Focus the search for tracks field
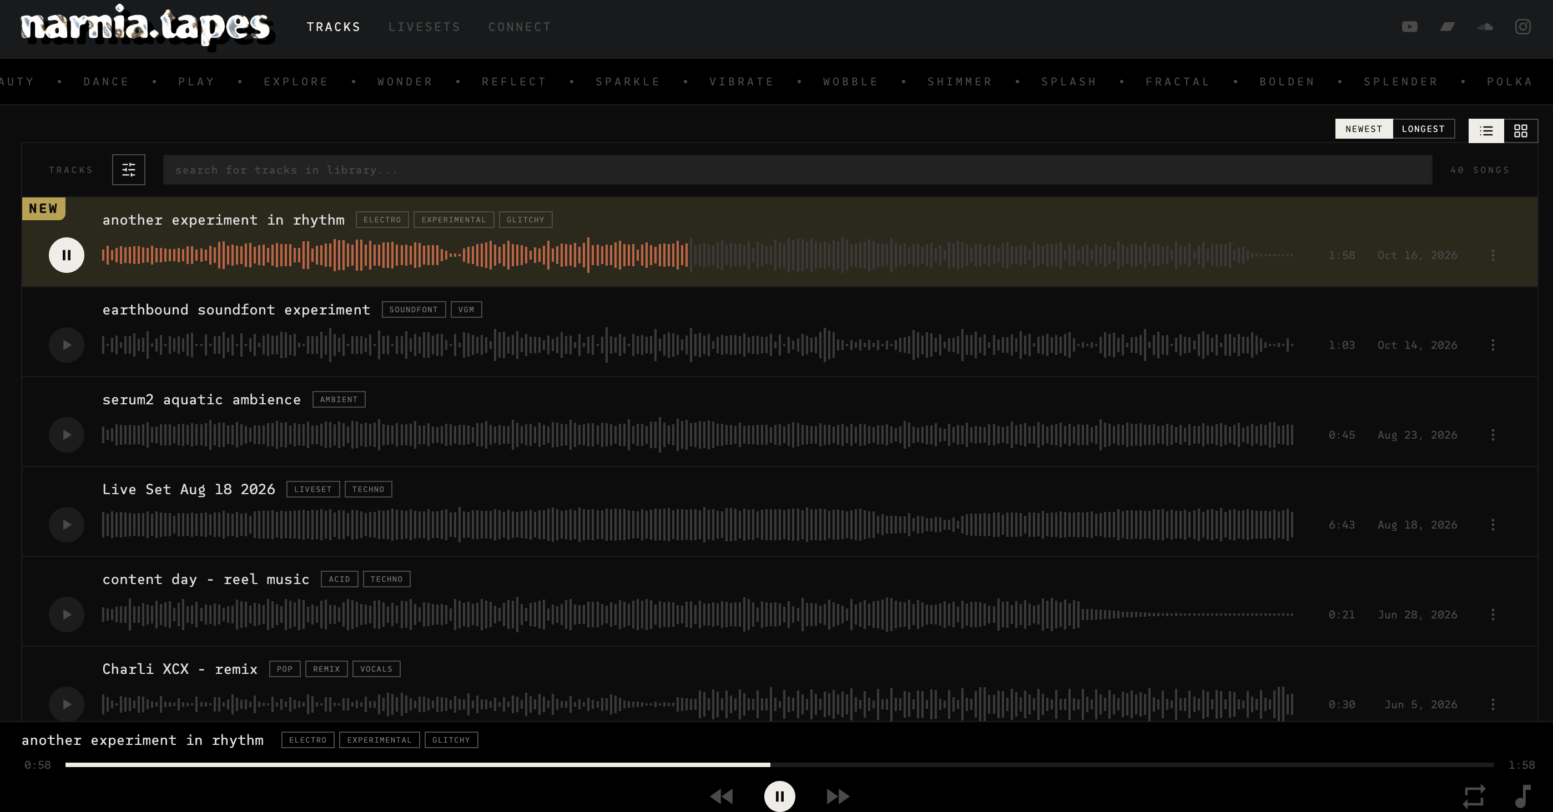The image size is (1553, 812). [x=797, y=170]
